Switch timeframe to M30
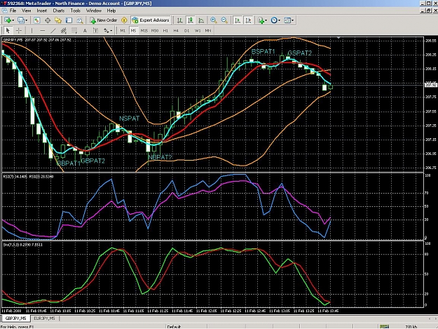Screen dimensions: 438x329 155,30
